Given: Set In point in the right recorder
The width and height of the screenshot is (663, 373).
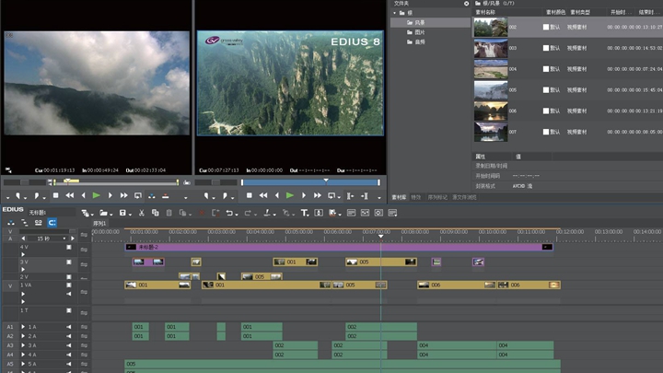Looking at the screenshot, I should point(206,195).
